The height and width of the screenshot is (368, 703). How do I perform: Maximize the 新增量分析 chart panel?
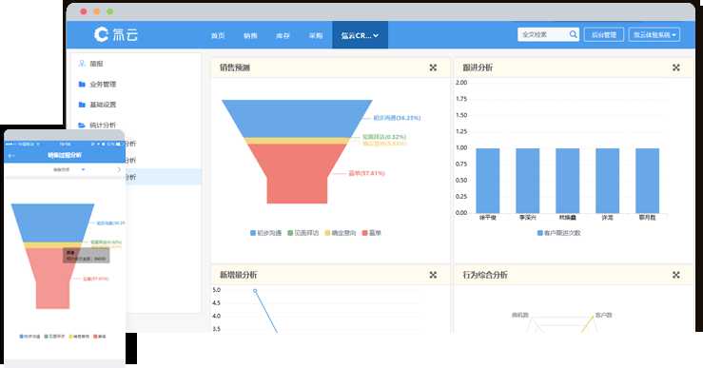[x=433, y=275]
